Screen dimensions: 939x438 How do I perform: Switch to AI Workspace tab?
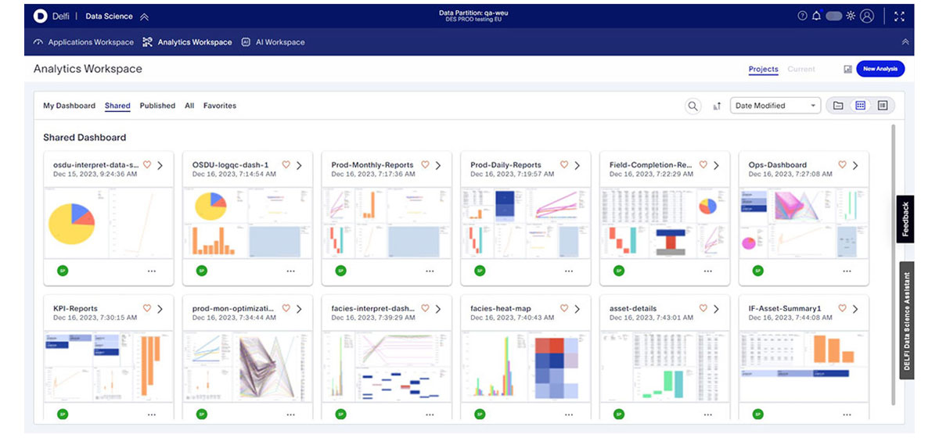[x=273, y=42]
